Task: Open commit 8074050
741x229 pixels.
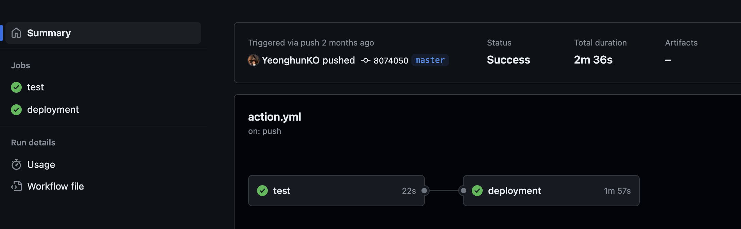Action: click(x=391, y=60)
